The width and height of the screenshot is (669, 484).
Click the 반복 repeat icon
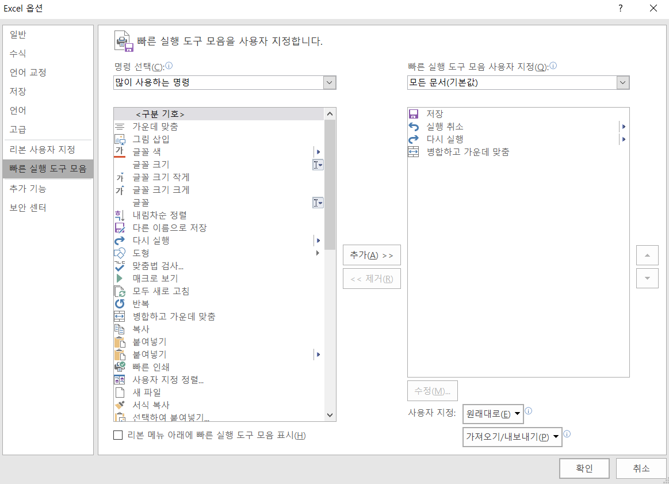(120, 304)
